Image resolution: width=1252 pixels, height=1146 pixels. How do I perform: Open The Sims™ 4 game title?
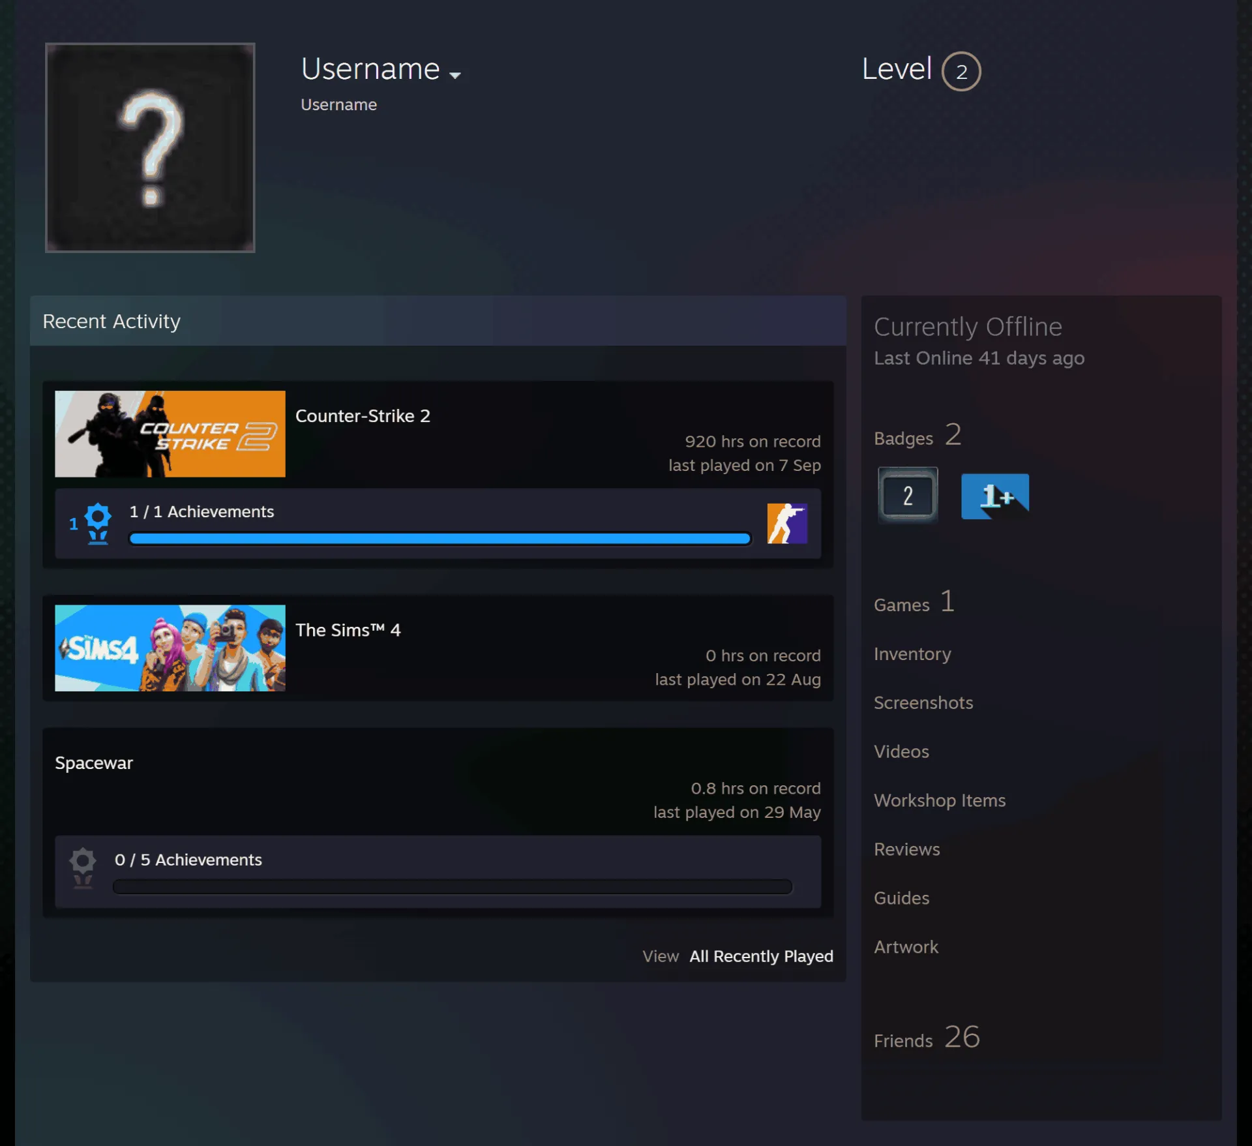pos(348,630)
